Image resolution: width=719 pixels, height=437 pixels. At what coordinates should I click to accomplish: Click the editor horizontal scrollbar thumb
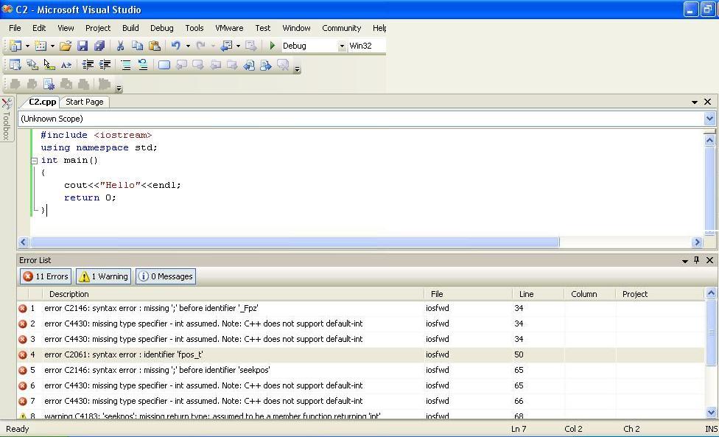(295, 242)
